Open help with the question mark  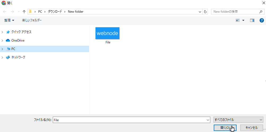pos(261,20)
